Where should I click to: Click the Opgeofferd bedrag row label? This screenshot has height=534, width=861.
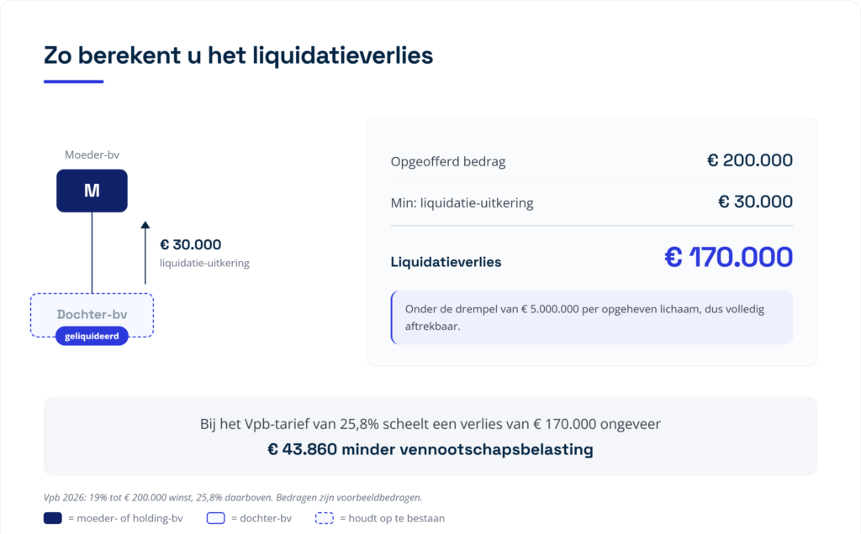click(448, 162)
